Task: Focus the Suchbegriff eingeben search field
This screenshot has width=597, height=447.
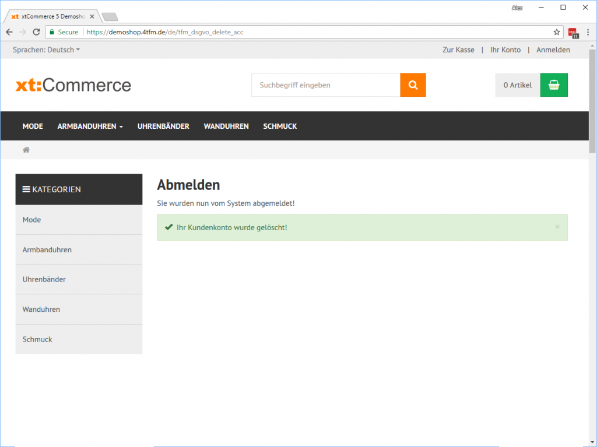Action: click(x=325, y=85)
